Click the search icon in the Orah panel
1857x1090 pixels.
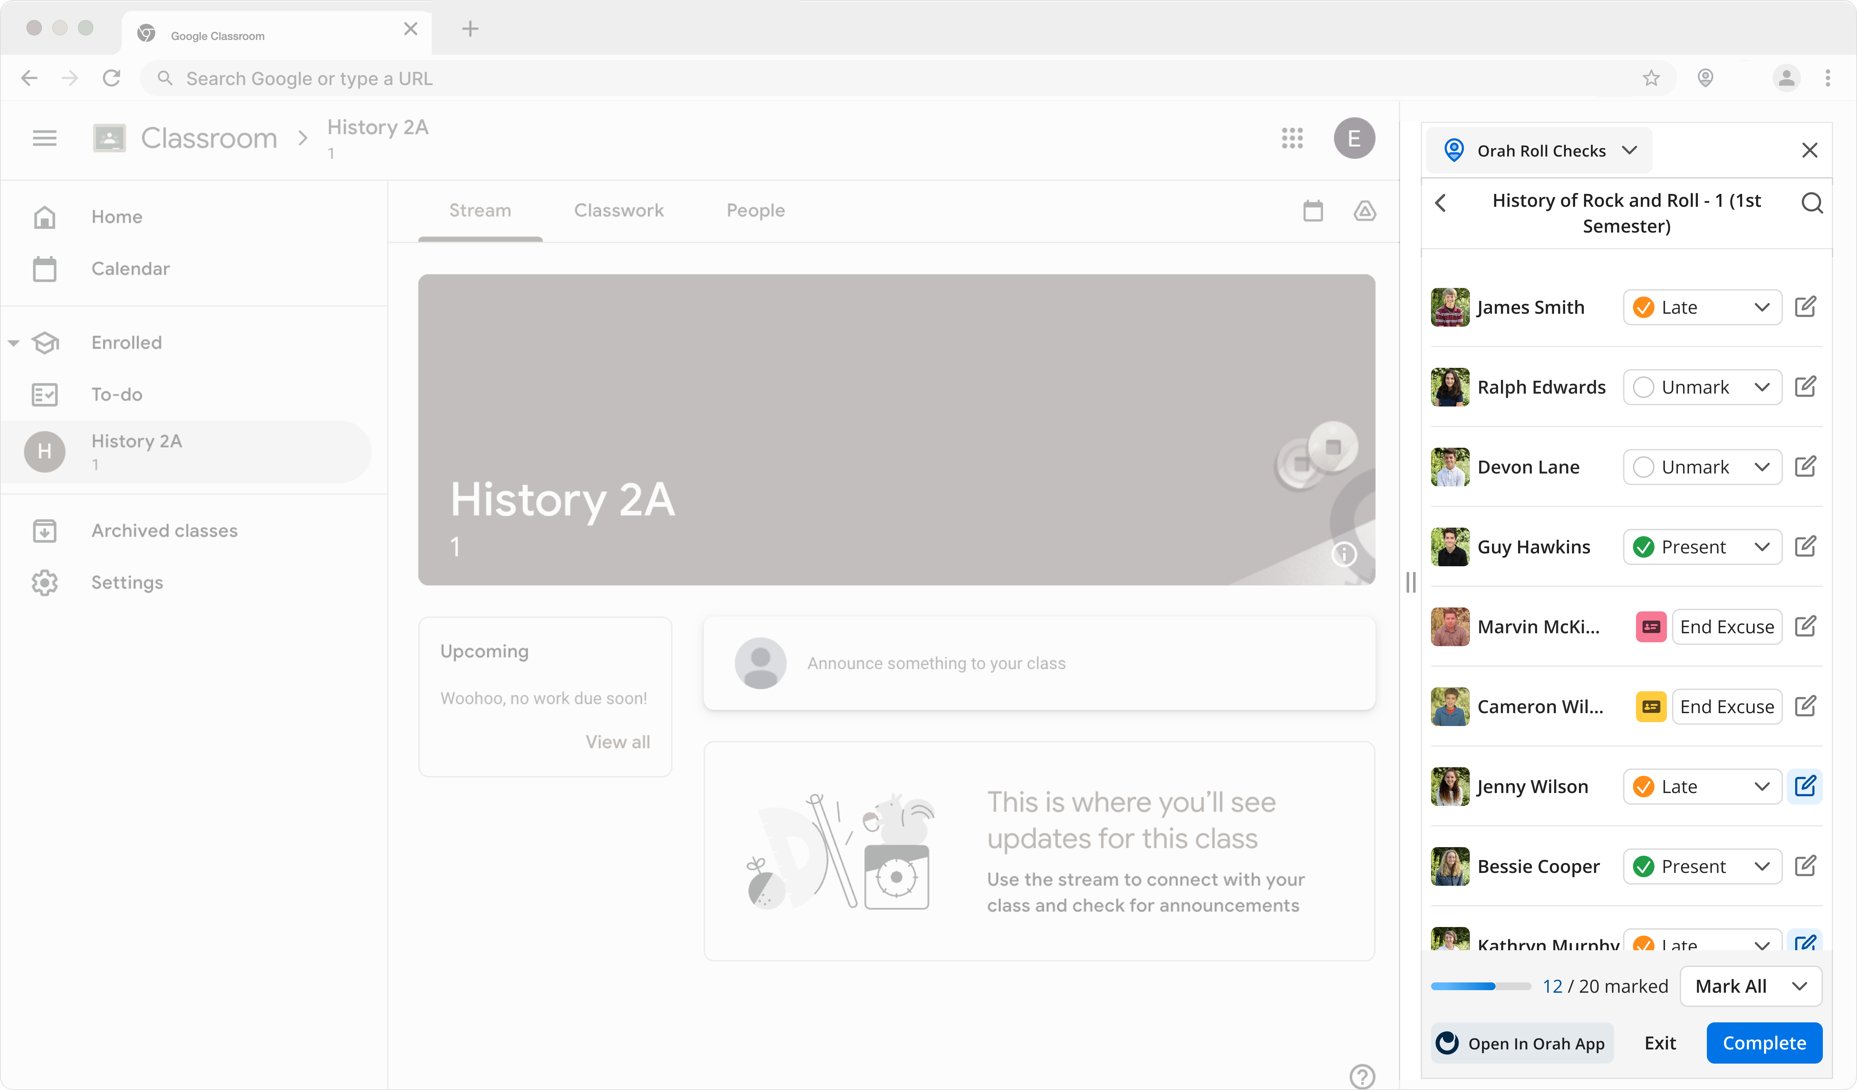(1811, 203)
